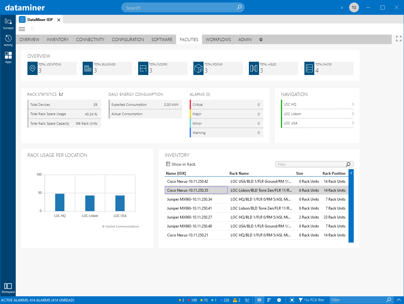Open the header dropdown arrow near avatar
The image size is (404, 304).
[x=342, y=8]
